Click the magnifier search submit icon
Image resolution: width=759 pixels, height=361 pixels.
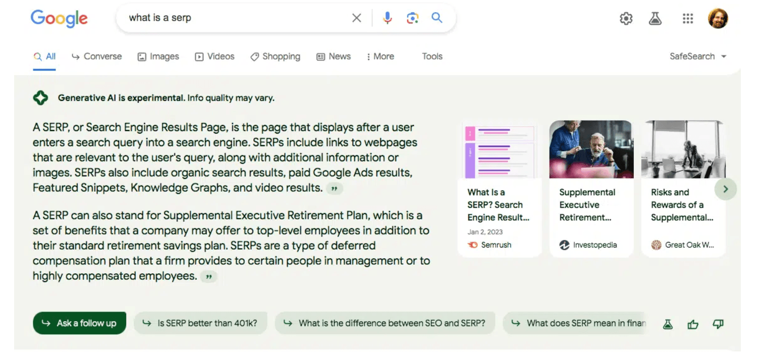click(437, 18)
